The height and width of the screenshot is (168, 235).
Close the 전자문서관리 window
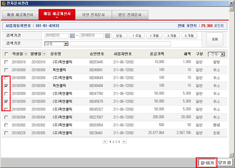tap(232, 3)
